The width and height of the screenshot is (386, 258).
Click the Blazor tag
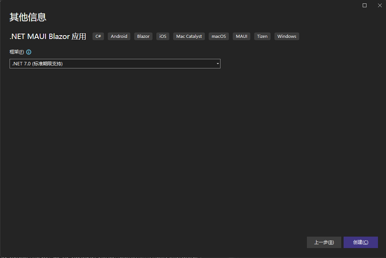pos(143,36)
